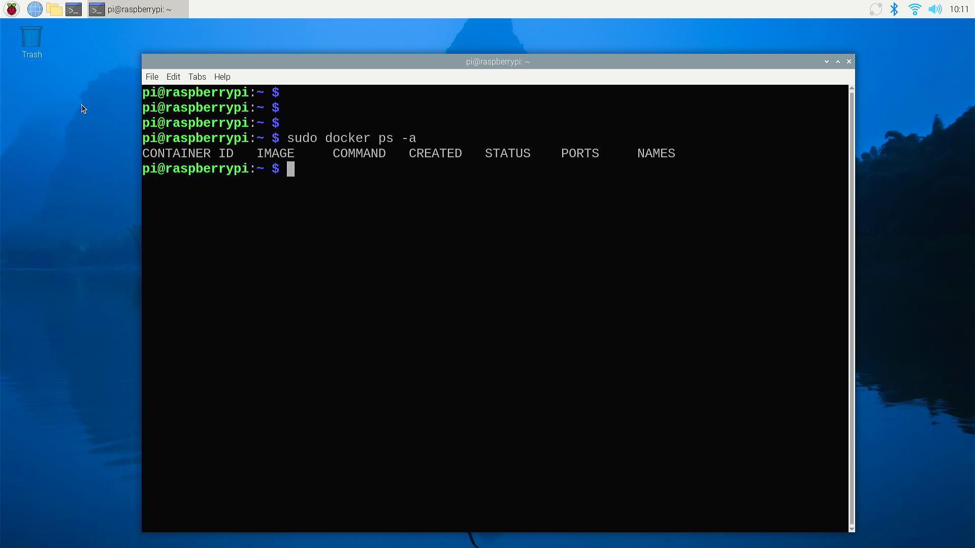Click the STATUS column header
Image resolution: width=975 pixels, height=548 pixels.
pos(508,153)
